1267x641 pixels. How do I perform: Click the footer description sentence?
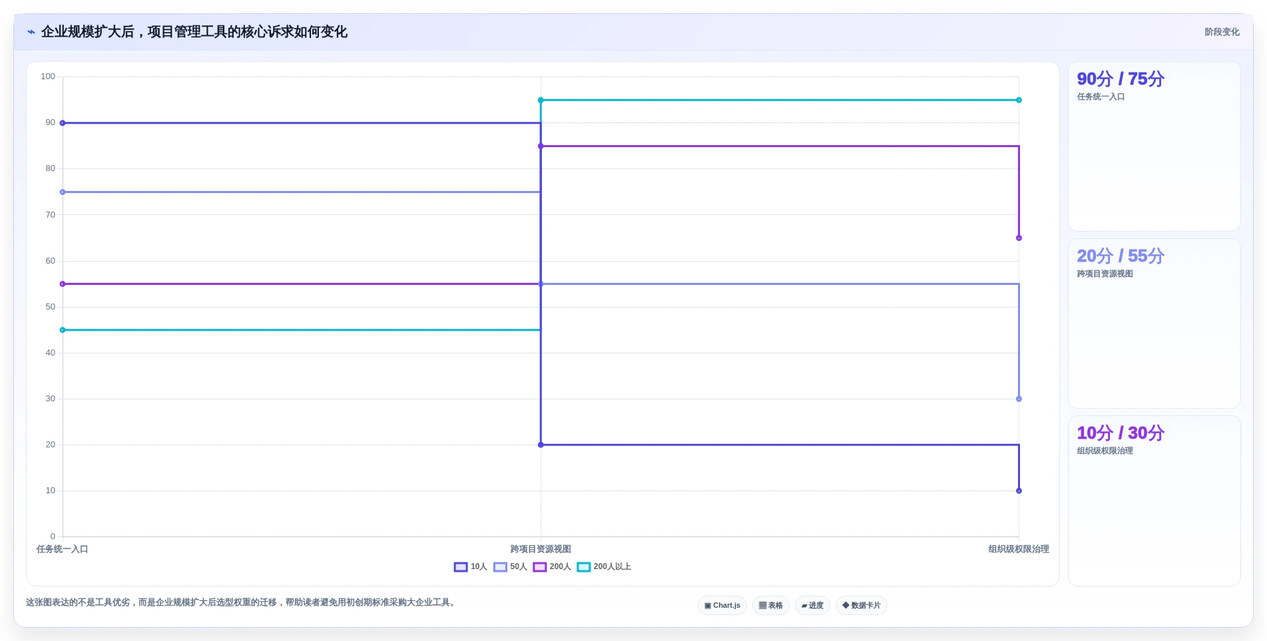(x=242, y=602)
